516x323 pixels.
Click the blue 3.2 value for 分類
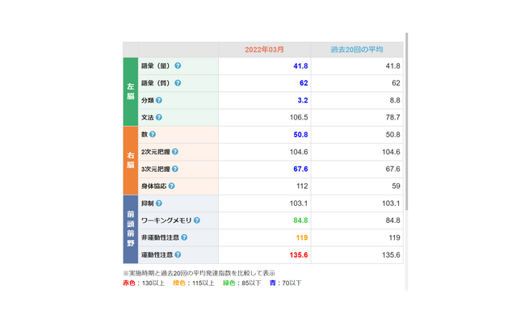[x=303, y=100]
